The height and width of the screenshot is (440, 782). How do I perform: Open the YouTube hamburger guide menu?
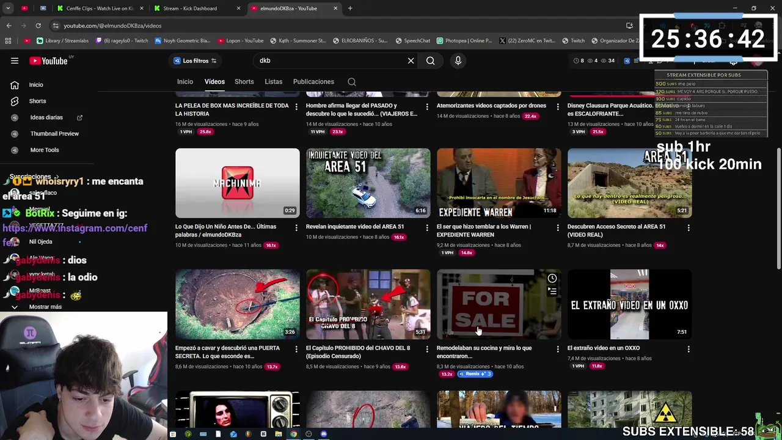tap(15, 61)
